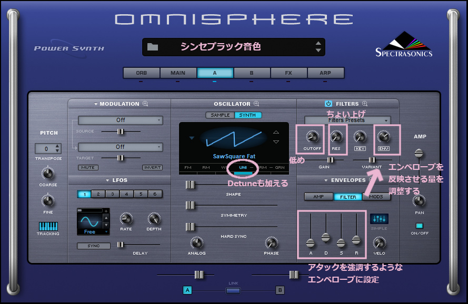
Task: Click the Phase knob
Action: click(271, 243)
